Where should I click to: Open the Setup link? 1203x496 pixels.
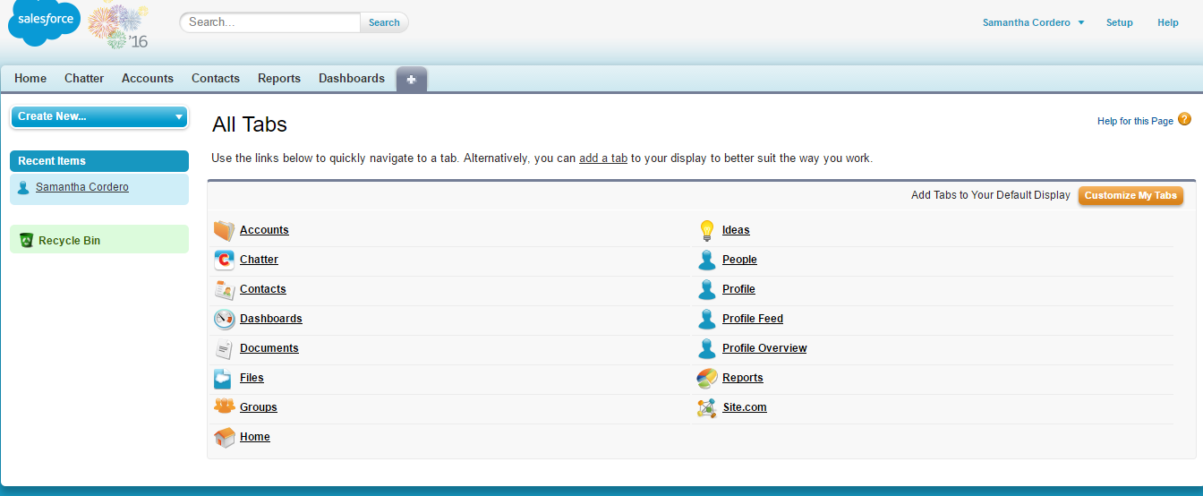click(1120, 22)
